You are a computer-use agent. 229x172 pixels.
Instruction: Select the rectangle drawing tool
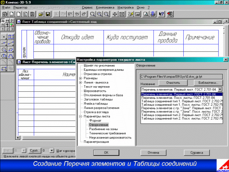pos(4,69)
